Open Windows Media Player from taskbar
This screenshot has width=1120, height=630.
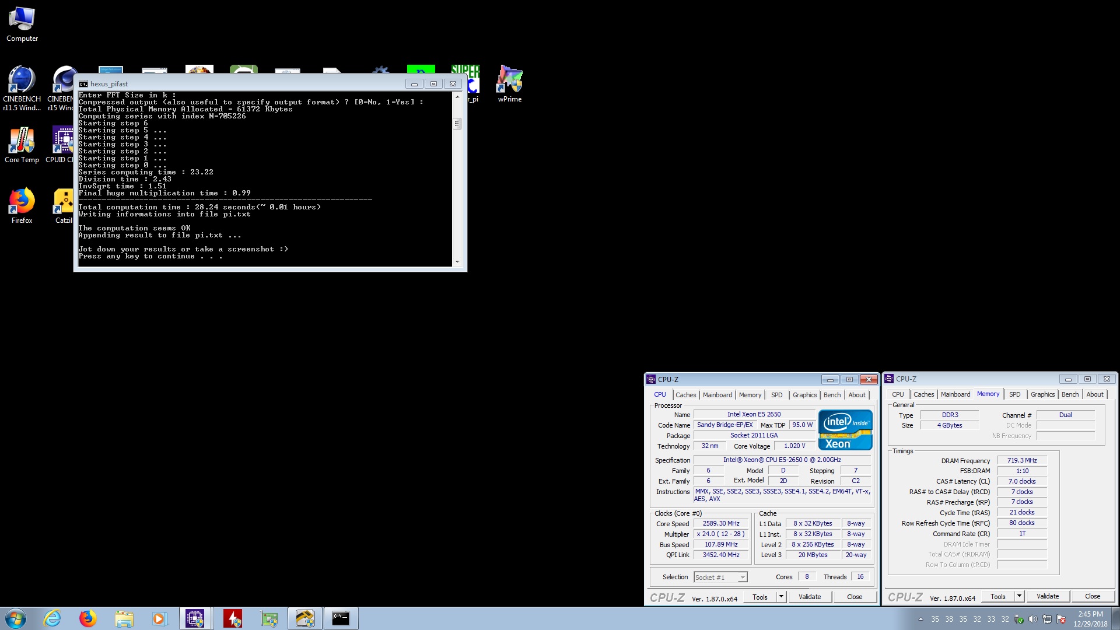pyautogui.click(x=159, y=618)
